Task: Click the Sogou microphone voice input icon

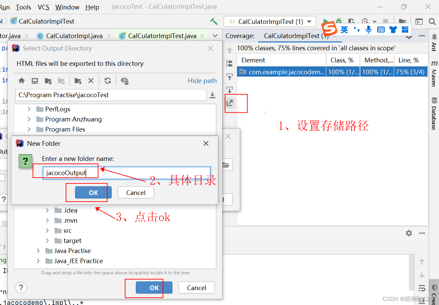Action: click(x=368, y=29)
